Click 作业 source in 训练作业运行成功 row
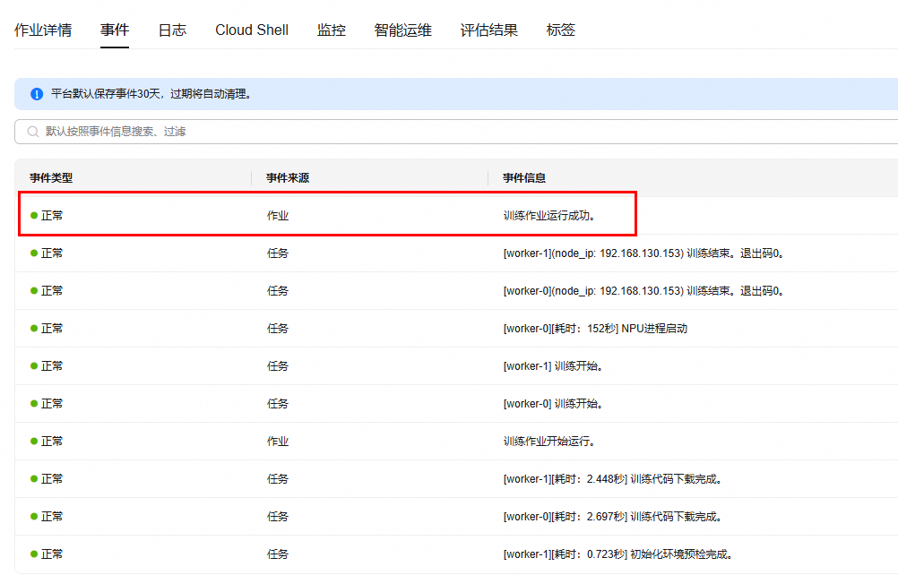Screen dimensions: 898x575 [x=278, y=216]
